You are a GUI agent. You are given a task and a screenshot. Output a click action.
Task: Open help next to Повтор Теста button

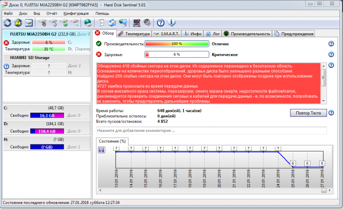[x=331, y=113]
